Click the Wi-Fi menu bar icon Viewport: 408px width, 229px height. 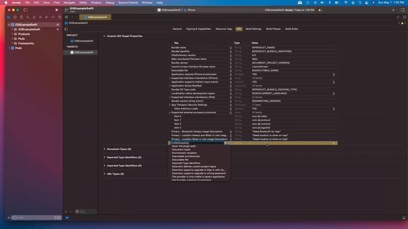tap(346, 3)
